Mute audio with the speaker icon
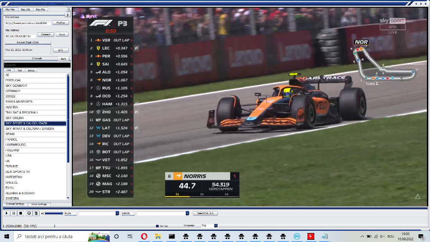Viewport: 430px width, 242px height. (43, 213)
